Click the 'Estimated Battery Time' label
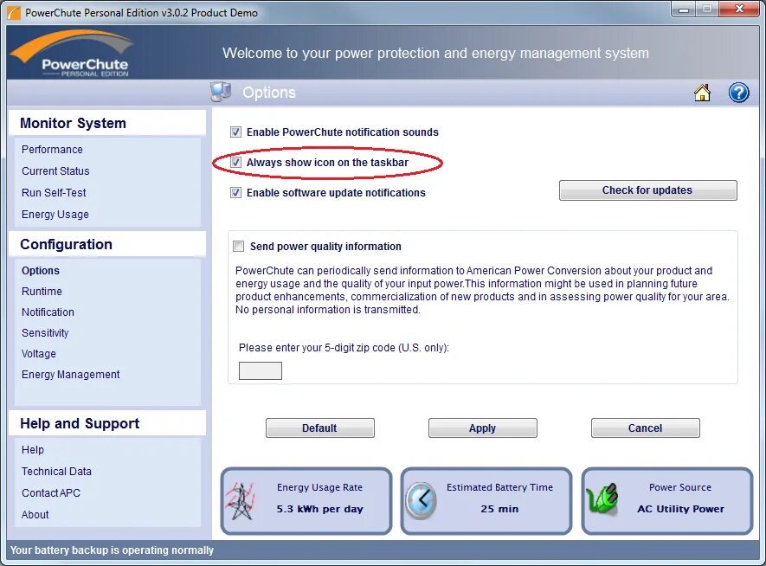This screenshot has width=766, height=566. tap(499, 487)
